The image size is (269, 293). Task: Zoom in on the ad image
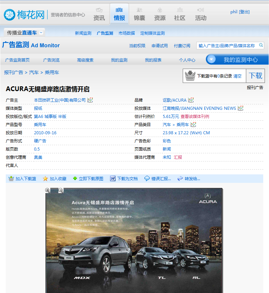(x=48, y=190)
